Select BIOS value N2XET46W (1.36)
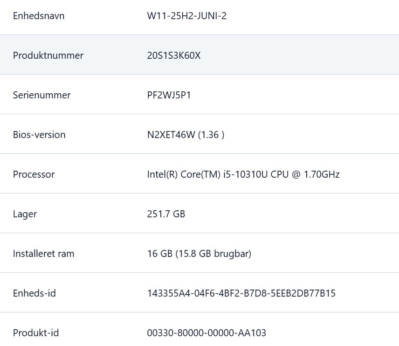 pyautogui.click(x=186, y=135)
